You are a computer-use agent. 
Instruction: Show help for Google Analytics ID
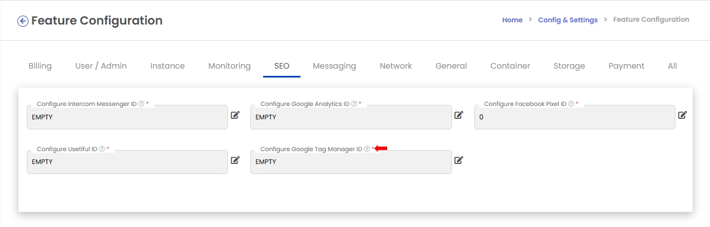(354, 104)
